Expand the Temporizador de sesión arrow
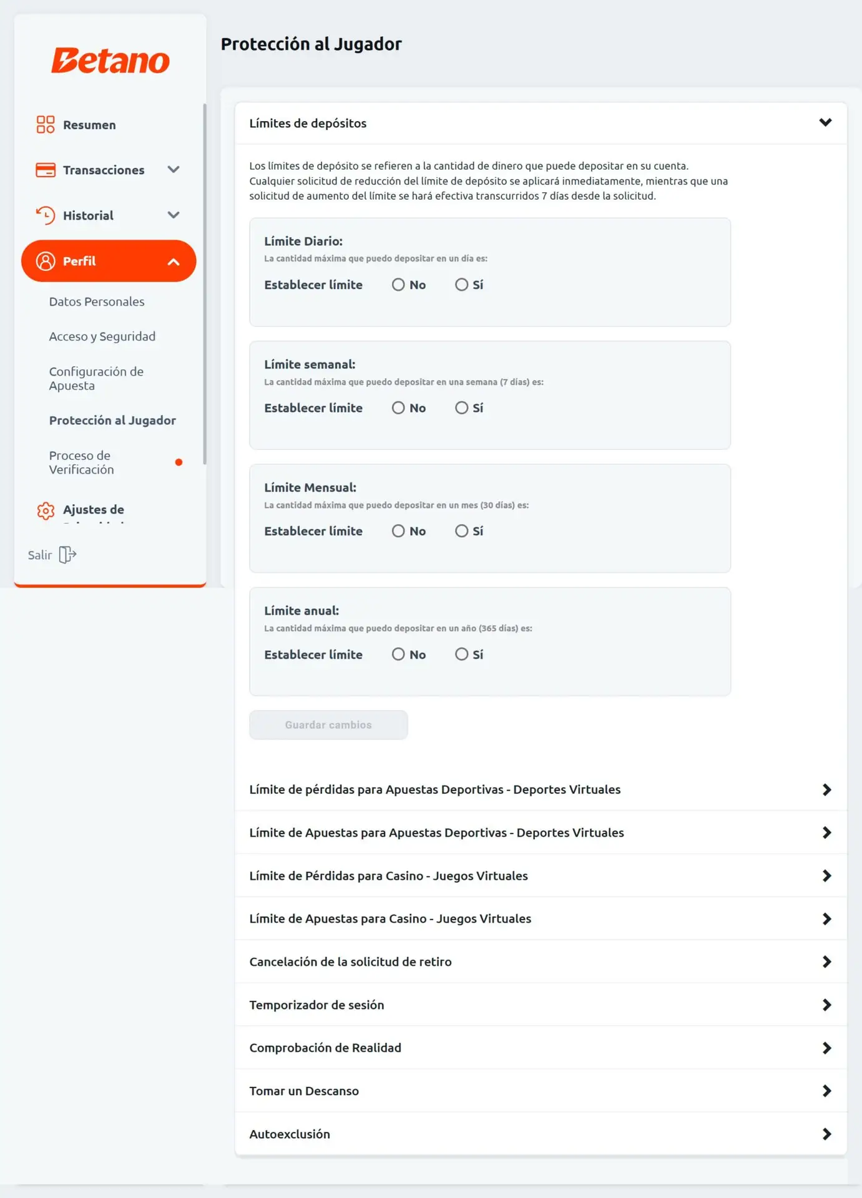Screen dimensions: 862x1198 (826, 1005)
